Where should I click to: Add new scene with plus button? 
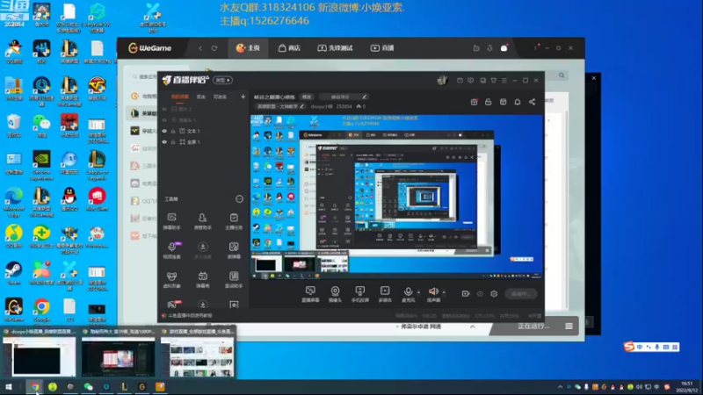(x=243, y=97)
